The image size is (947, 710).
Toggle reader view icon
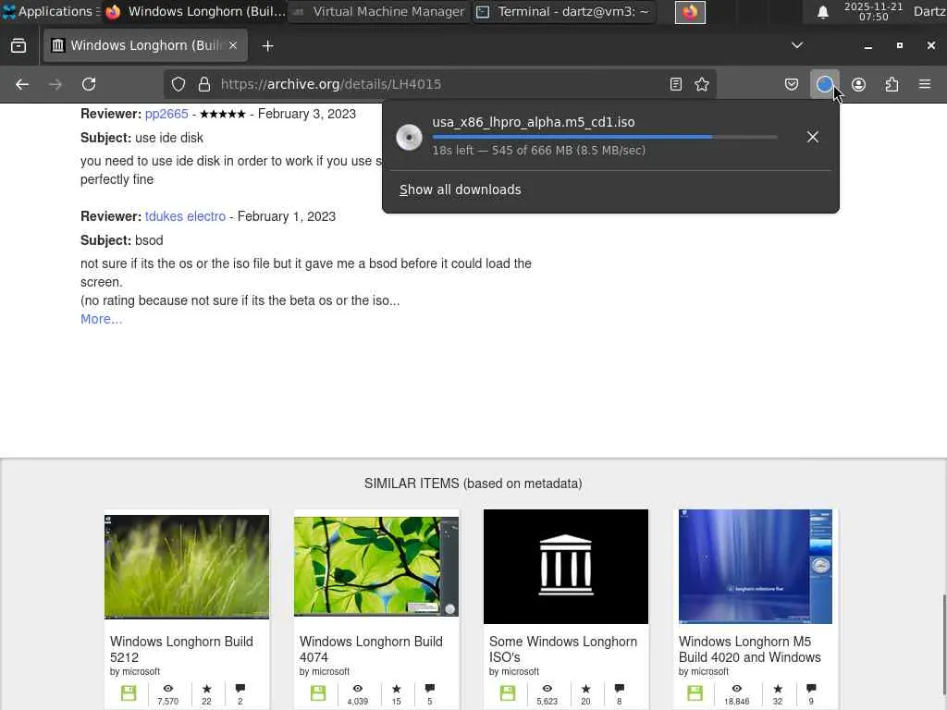[x=676, y=84]
